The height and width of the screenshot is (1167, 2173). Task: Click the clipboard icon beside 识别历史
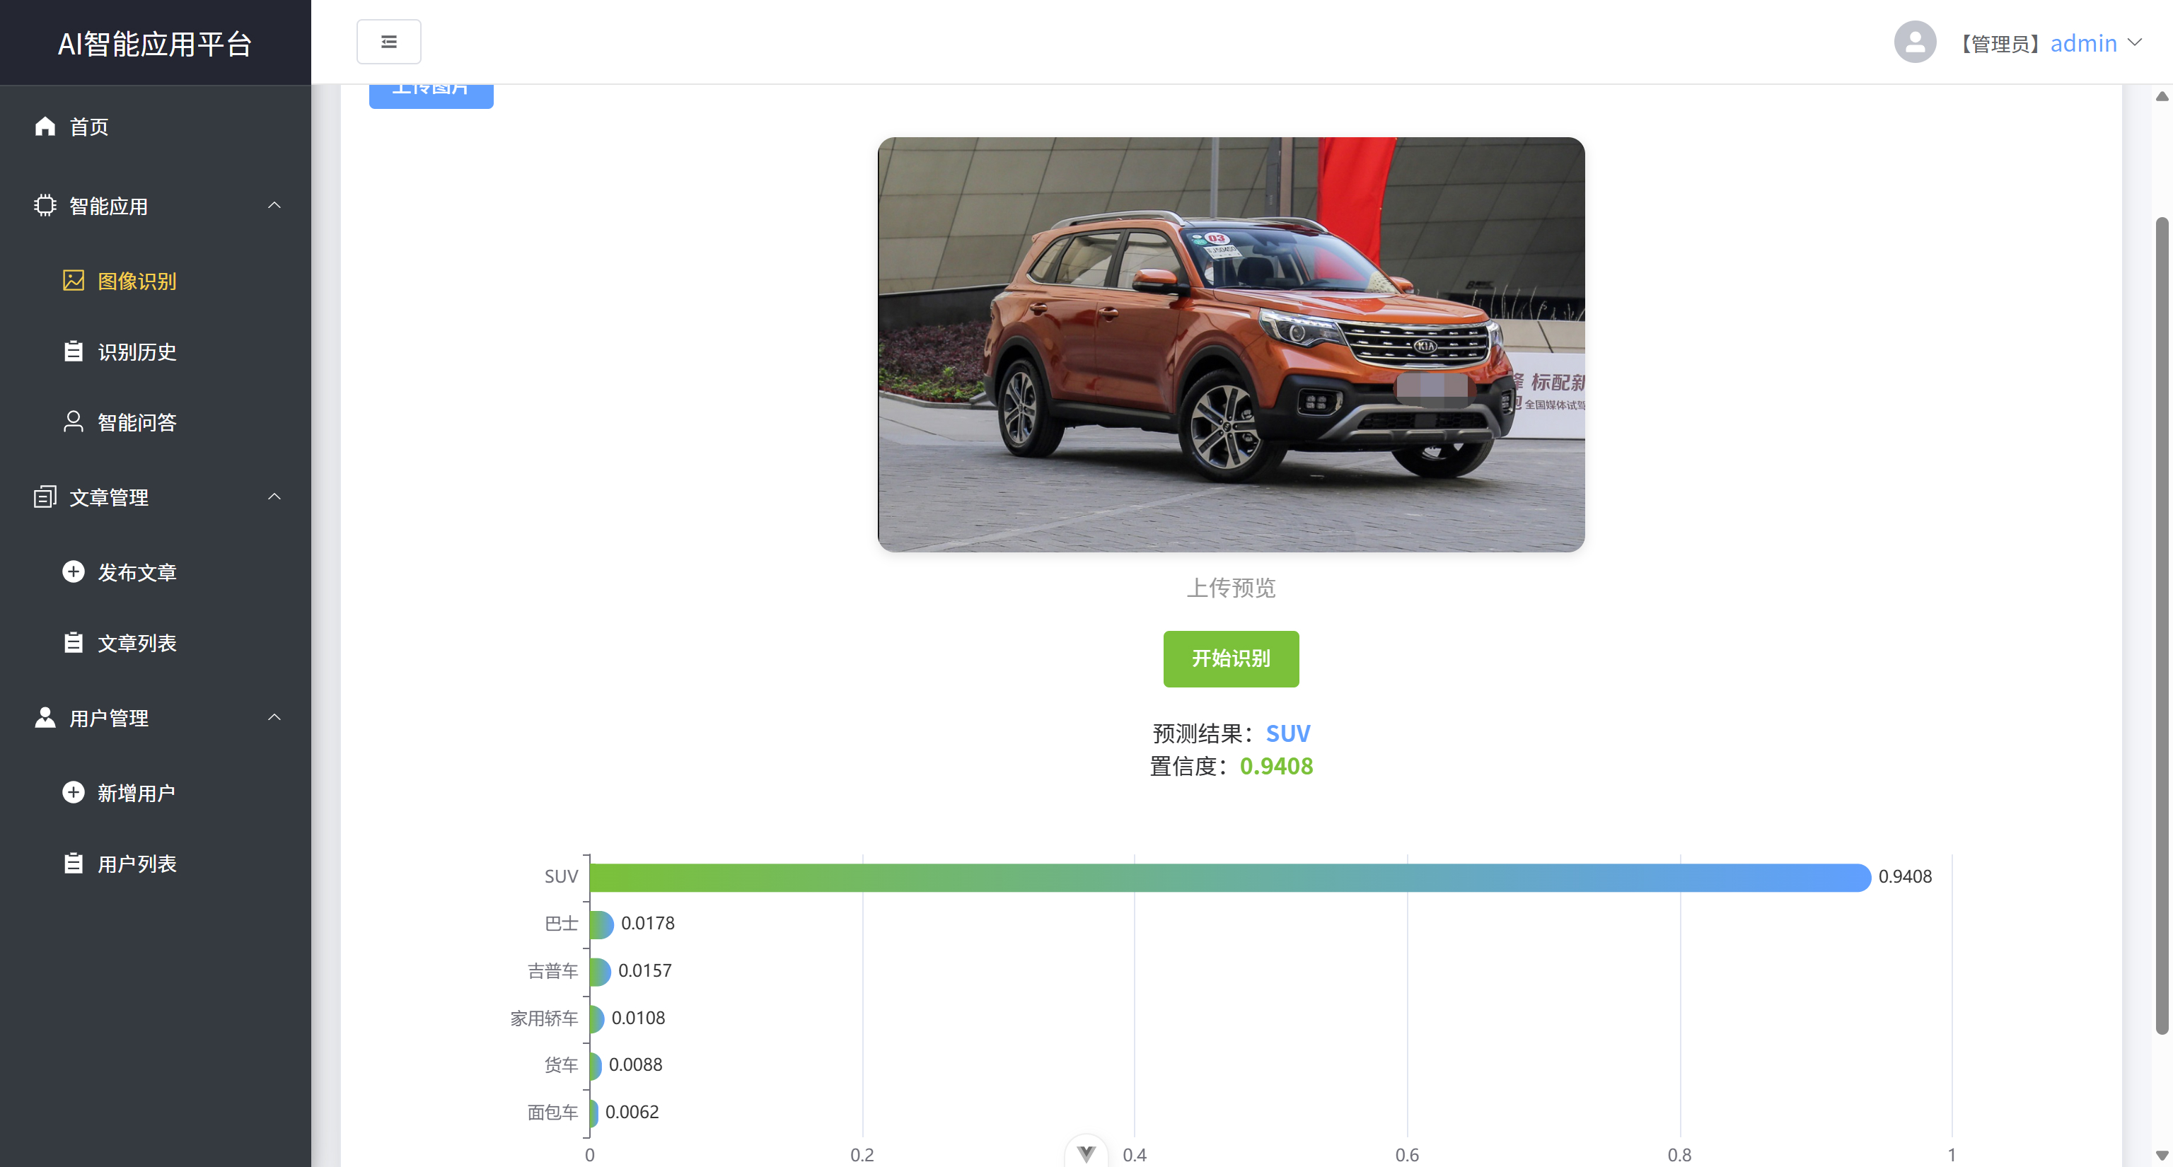tap(74, 352)
